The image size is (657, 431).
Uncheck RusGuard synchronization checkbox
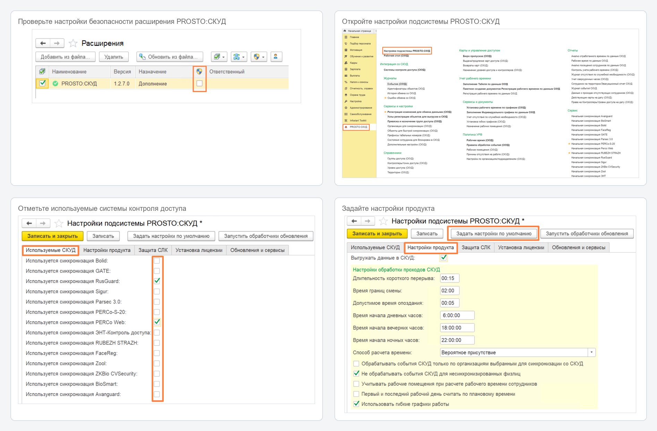click(x=157, y=281)
